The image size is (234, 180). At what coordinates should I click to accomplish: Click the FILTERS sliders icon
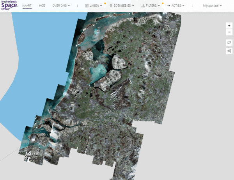tap(143, 6)
